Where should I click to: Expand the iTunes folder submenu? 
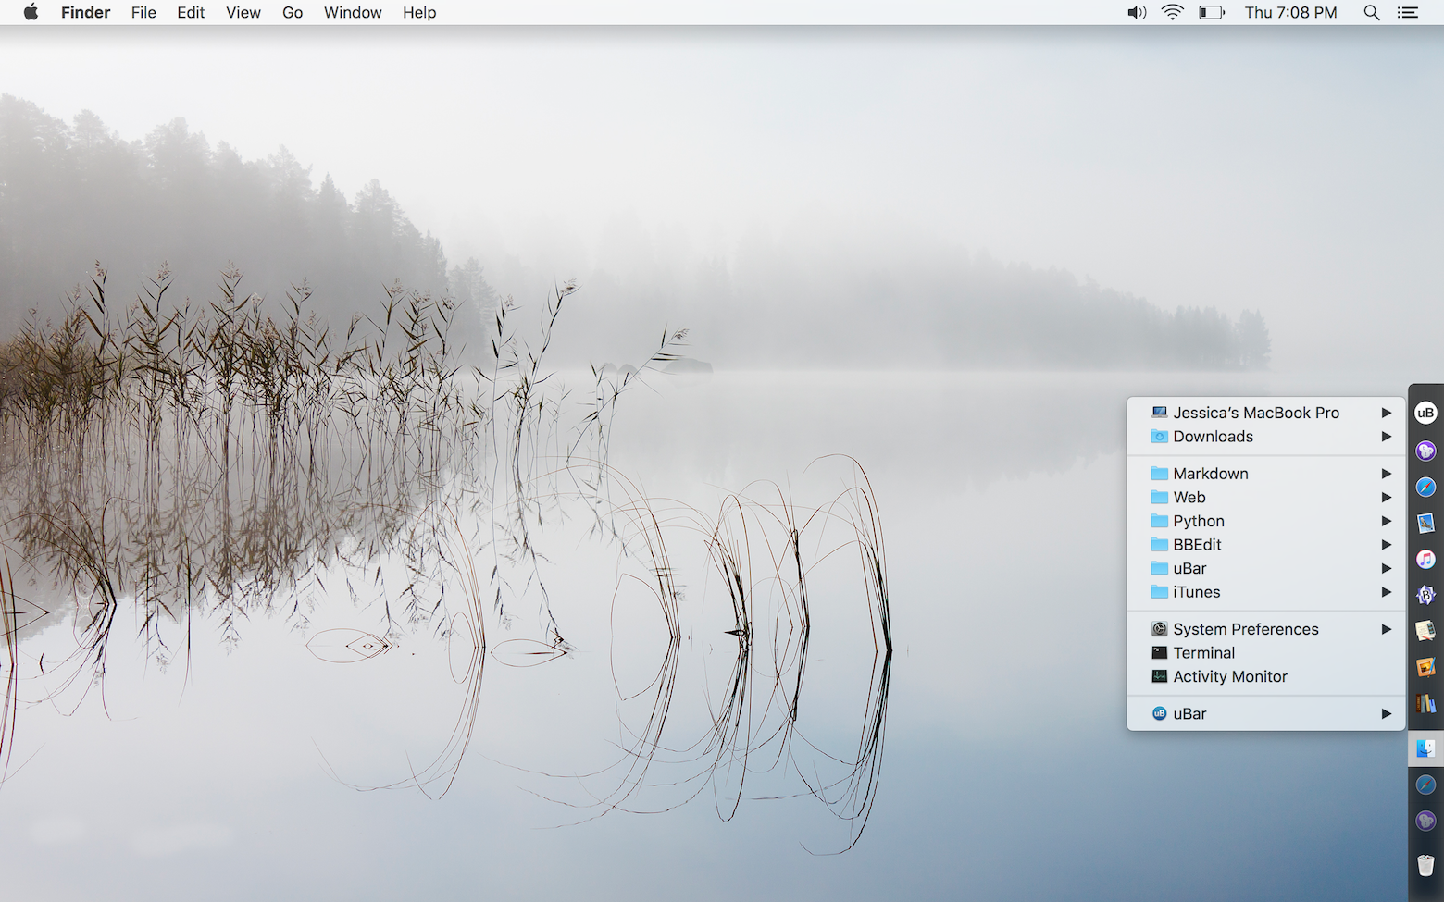click(1266, 592)
